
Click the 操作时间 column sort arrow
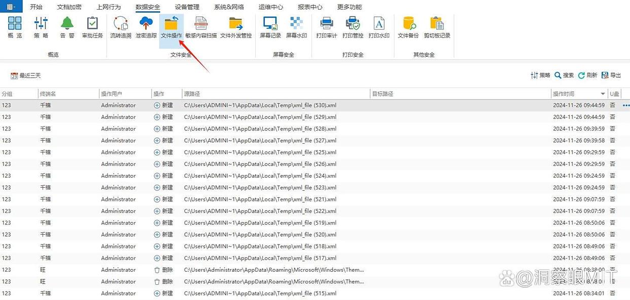603,94
